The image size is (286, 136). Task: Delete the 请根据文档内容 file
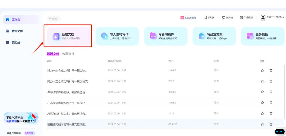pos(271,124)
